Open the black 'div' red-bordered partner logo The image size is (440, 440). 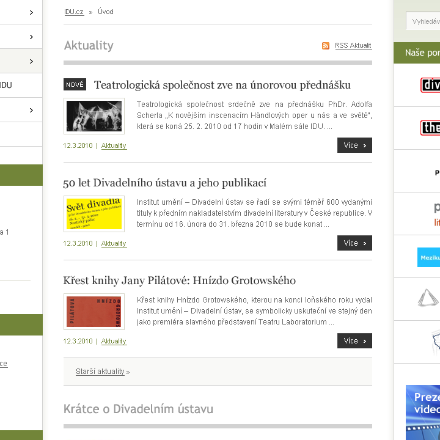pyautogui.click(x=430, y=85)
